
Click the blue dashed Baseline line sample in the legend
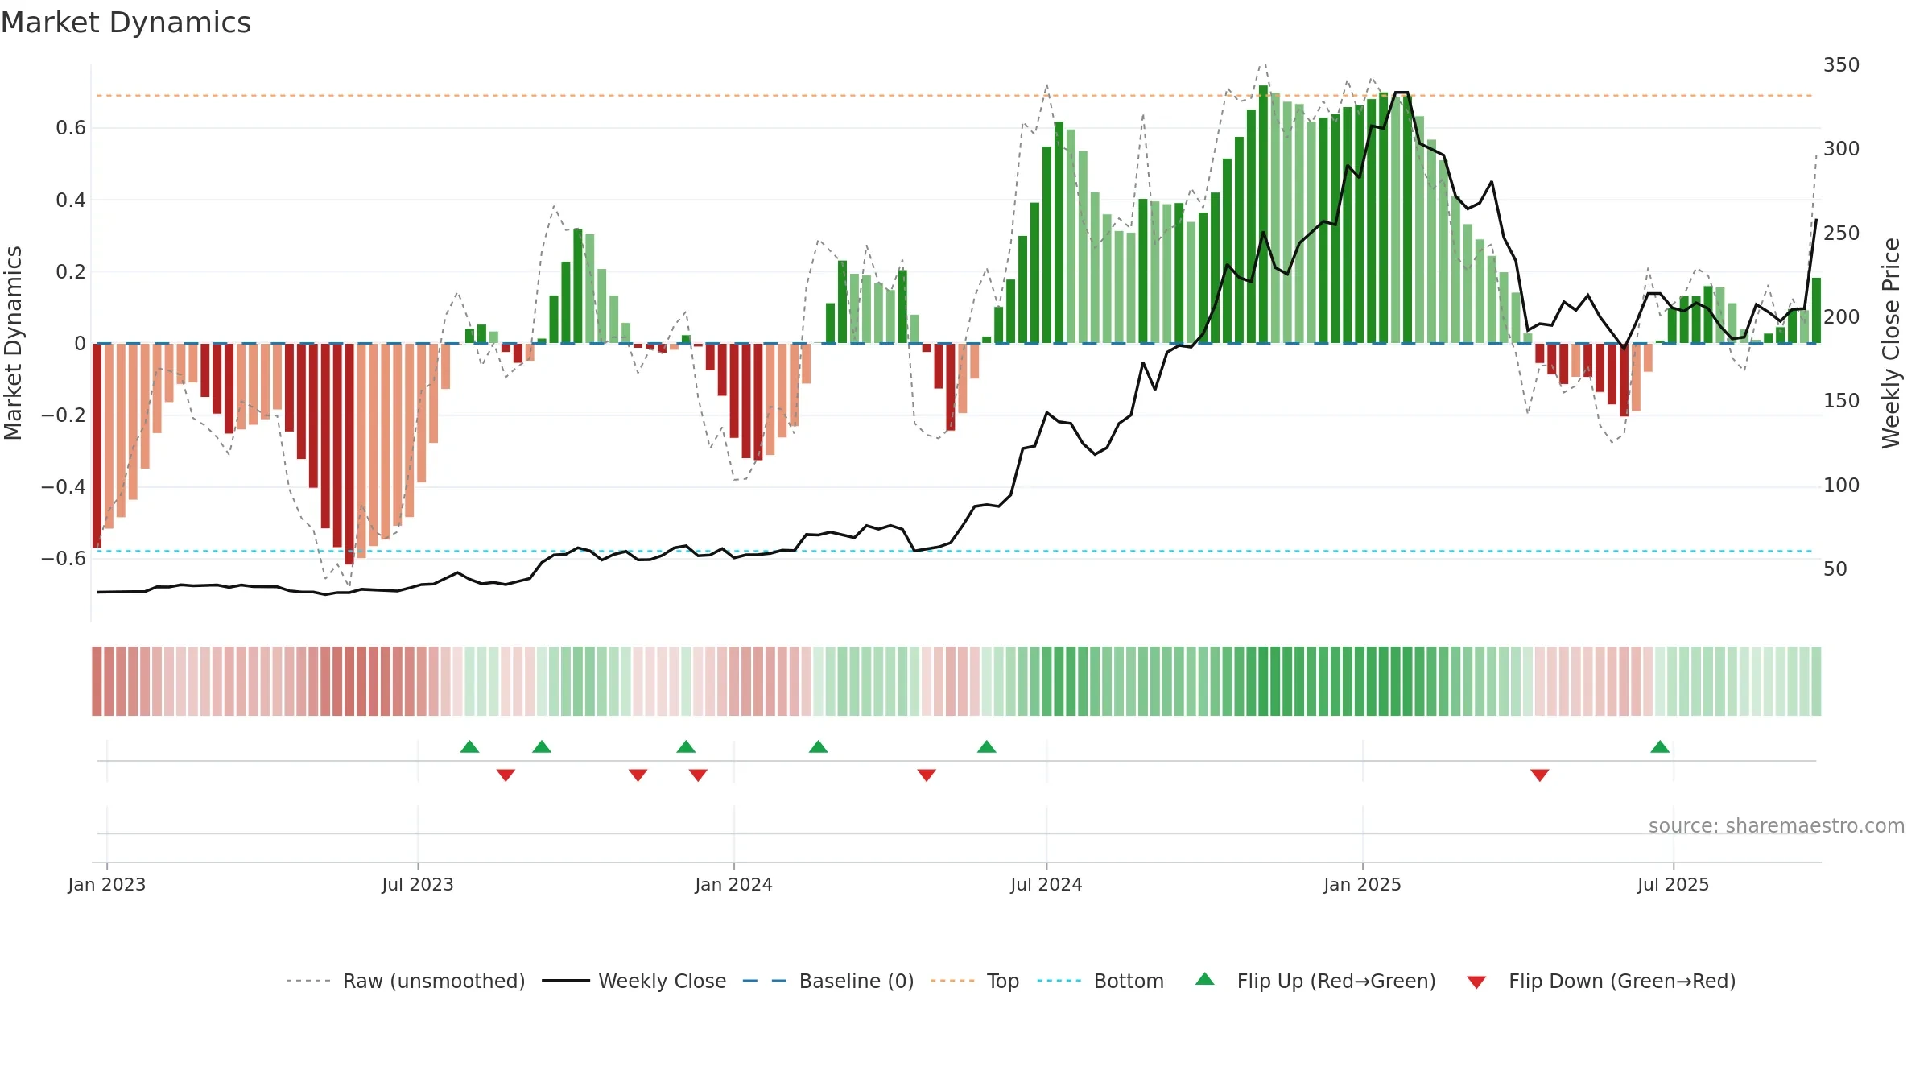pos(765,981)
